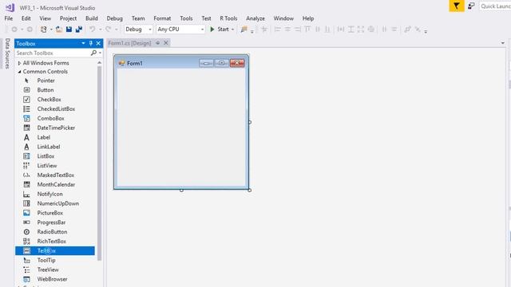Open the document tabs list dropdown
Image resolution: width=511 pixels, height=287 pixels.
point(502,43)
